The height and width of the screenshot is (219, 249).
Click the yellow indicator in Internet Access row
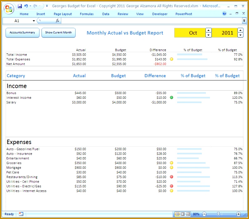pos(172,191)
